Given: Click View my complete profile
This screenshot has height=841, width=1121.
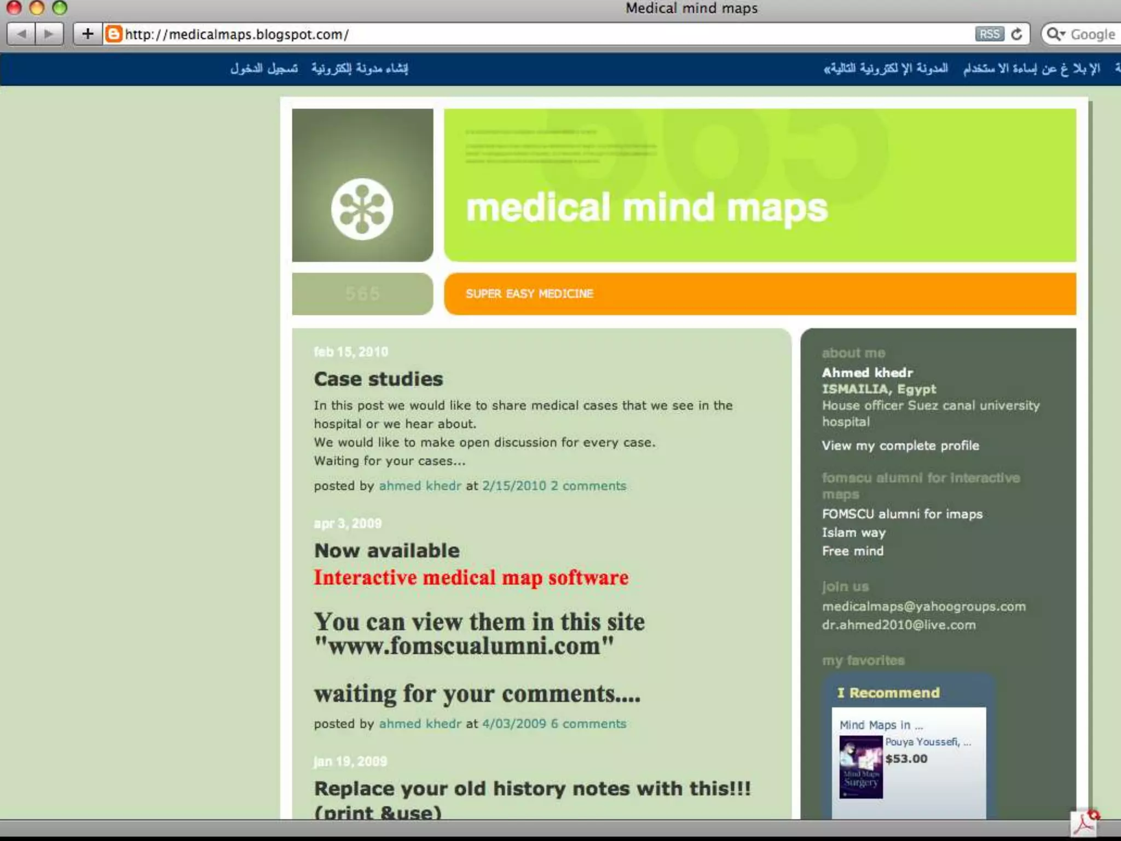Looking at the screenshot, I should pyautogui.click(x=900, y=446).
